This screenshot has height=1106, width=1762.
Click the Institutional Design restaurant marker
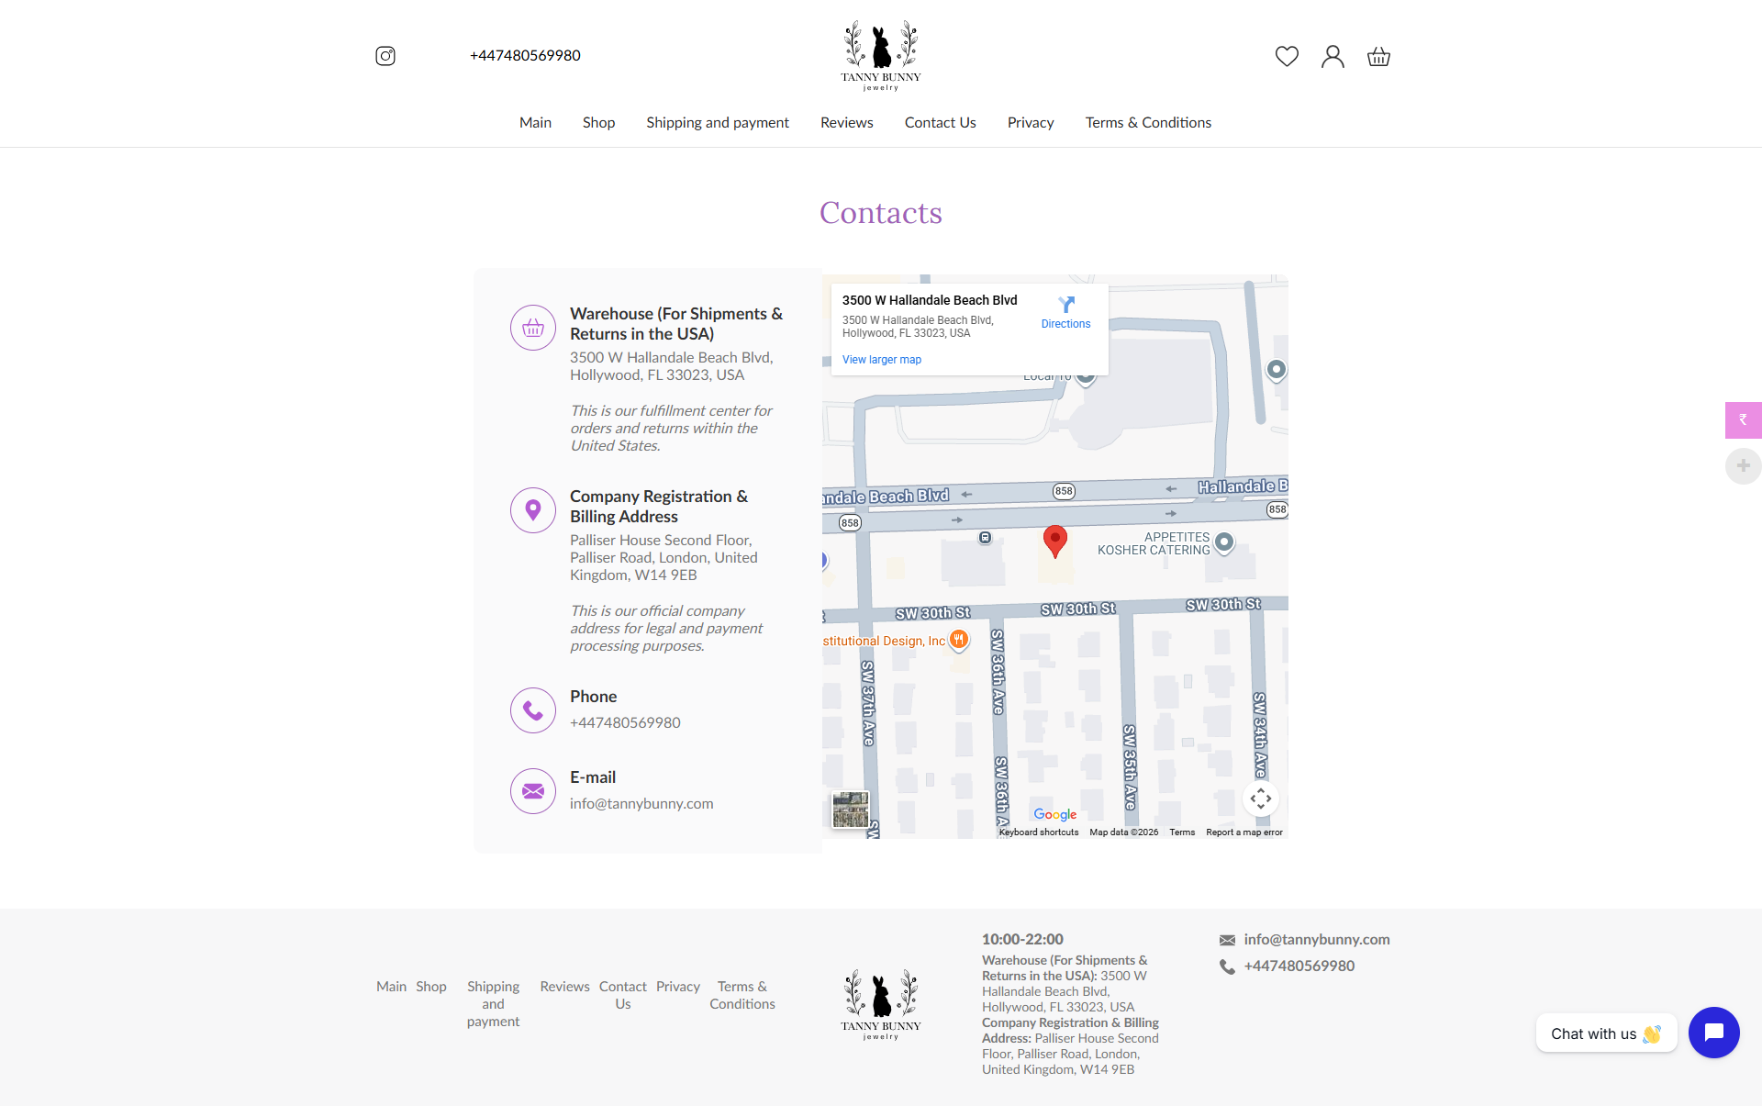point(959,639)
